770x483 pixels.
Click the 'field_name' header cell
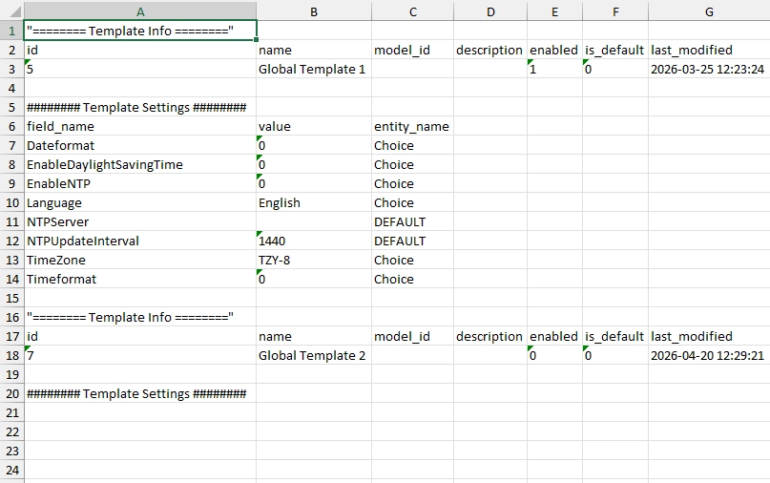140,126
